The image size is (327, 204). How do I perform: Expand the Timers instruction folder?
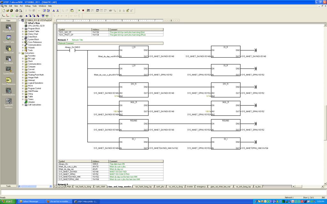pyautogui.click(x=23, y=99)
